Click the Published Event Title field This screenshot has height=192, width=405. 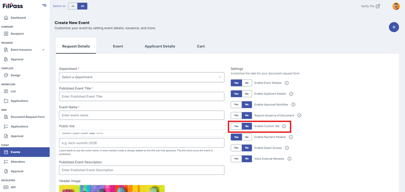(x=142, y=97)
